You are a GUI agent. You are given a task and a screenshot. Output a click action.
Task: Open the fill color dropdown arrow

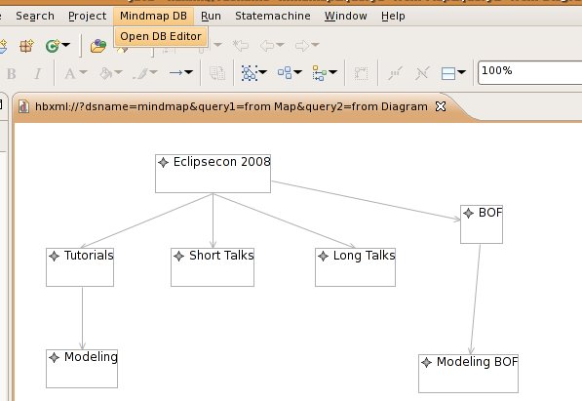118,72
